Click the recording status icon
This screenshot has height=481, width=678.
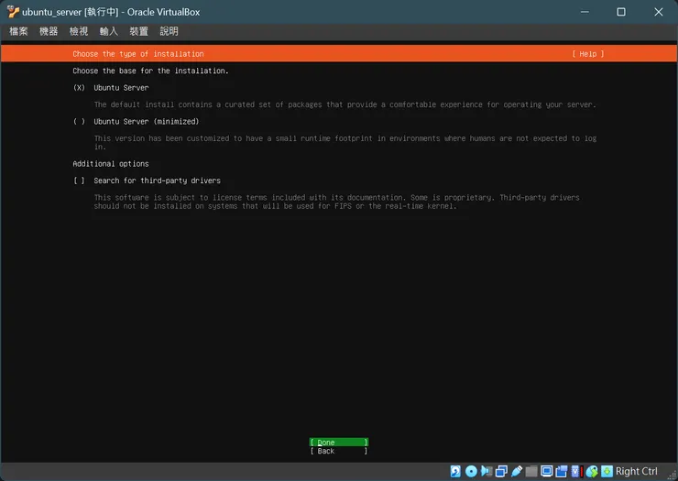pos(562,471)
